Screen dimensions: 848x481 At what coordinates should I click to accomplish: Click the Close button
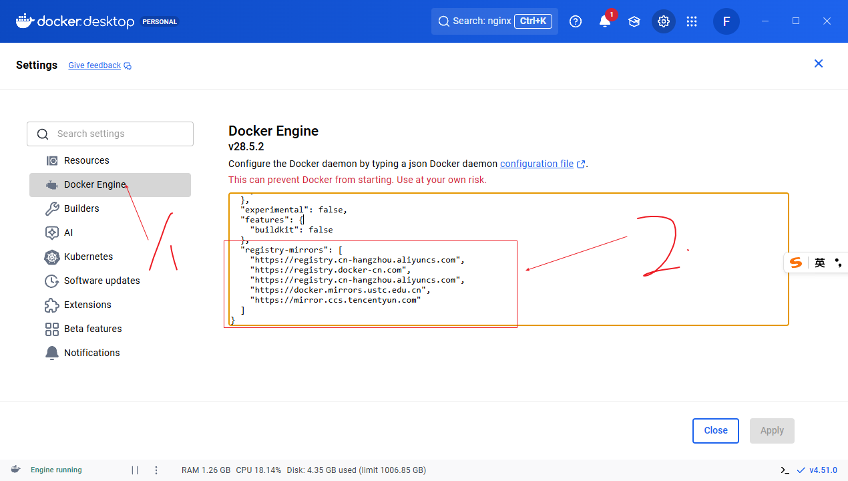(x=716, y=430)
